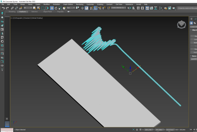Click the pink color swatch at bottom left
This screenshot has width=197, height=132.
7,130
